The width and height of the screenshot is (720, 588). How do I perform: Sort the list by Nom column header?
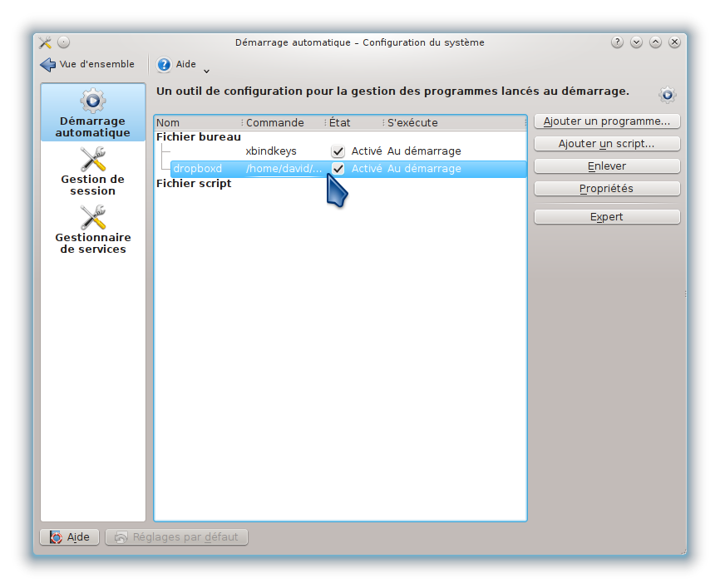pyautogui.click(x=197, y=123)
